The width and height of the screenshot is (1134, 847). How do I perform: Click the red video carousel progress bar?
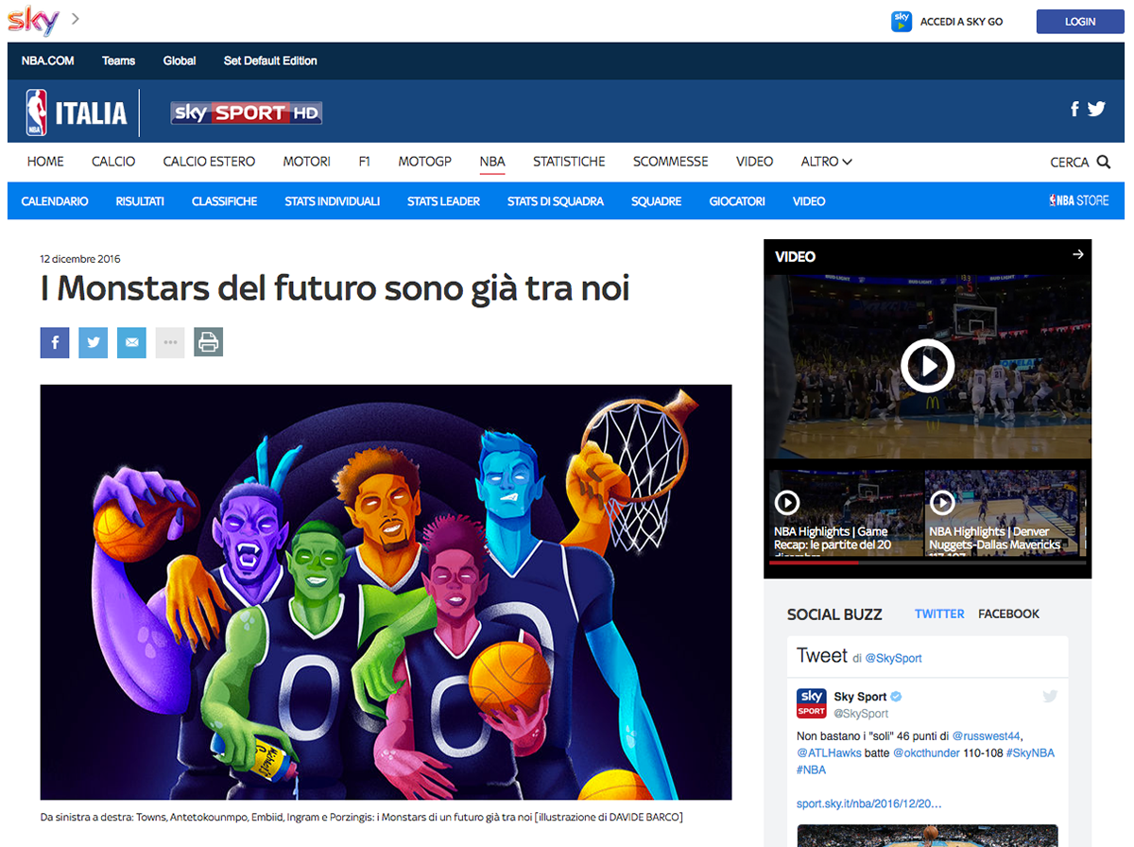click(814, 562)
